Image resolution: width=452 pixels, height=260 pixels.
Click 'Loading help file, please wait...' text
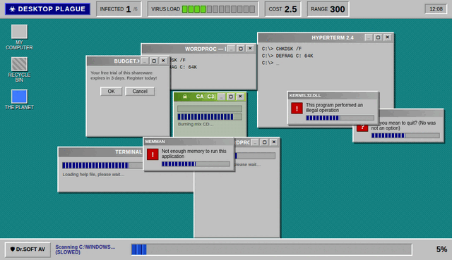pos(93,174)
